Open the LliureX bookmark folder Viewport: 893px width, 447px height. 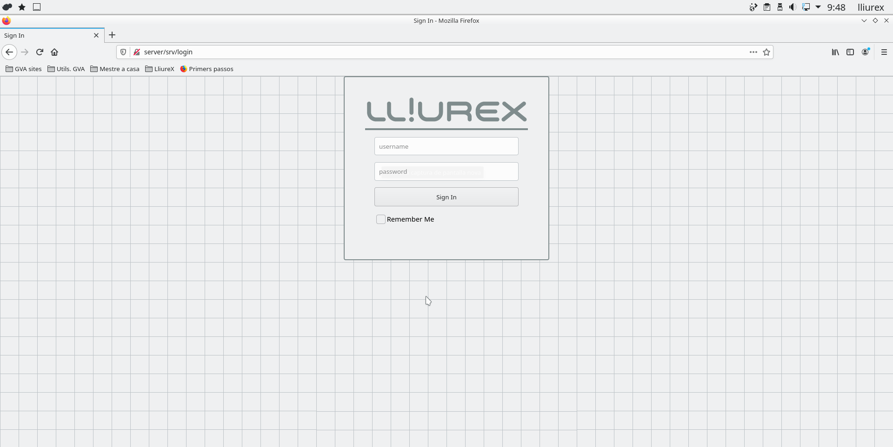[160, 69]
